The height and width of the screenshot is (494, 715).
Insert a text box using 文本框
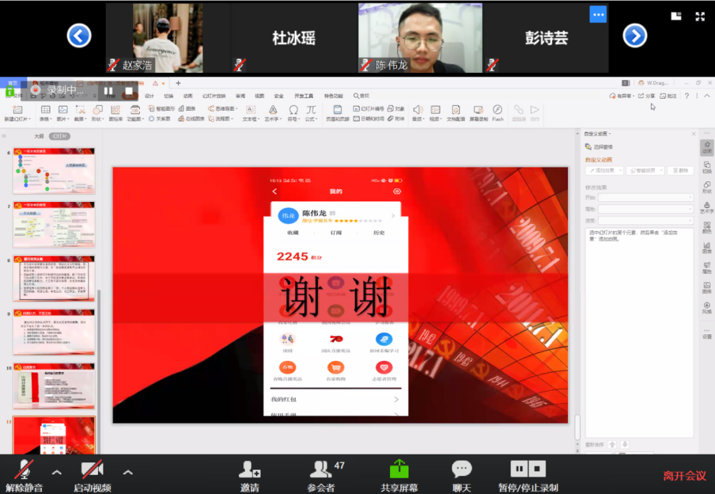[249, 111]
